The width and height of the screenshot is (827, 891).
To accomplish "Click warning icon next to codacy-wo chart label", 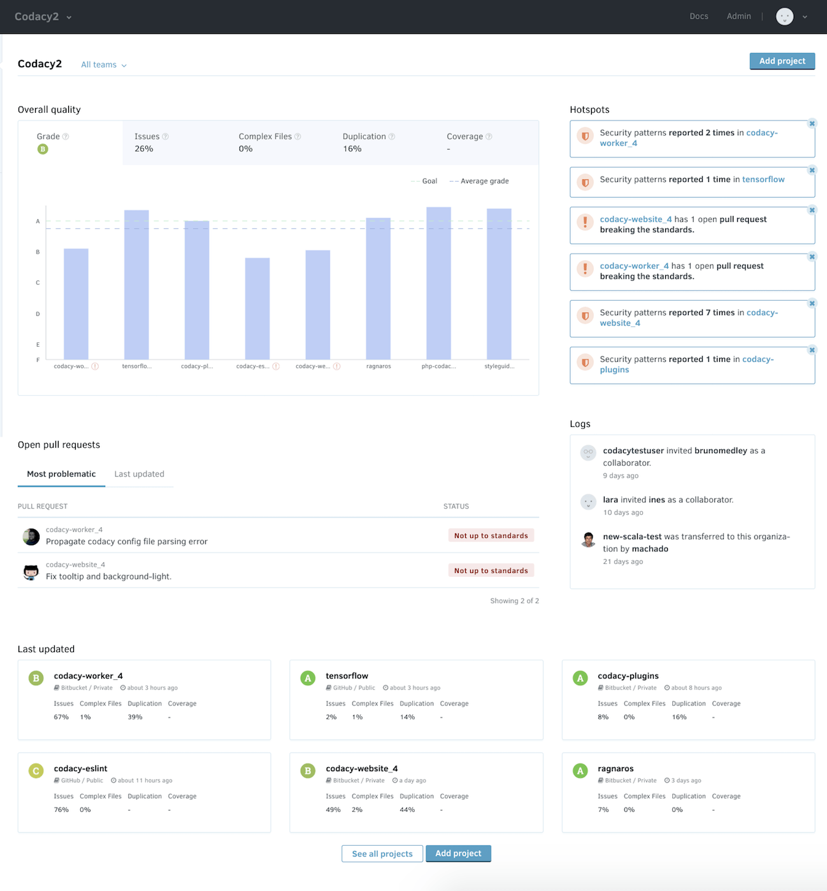I will click(x=95, y=366).
